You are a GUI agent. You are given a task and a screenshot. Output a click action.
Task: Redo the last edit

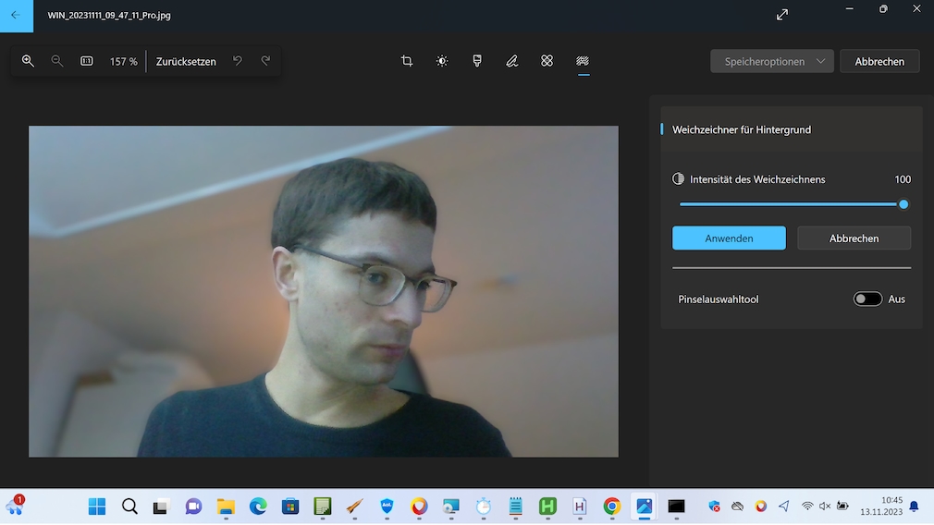point(265,61)
